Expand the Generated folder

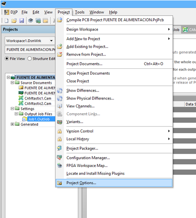[x=12, y=124]
